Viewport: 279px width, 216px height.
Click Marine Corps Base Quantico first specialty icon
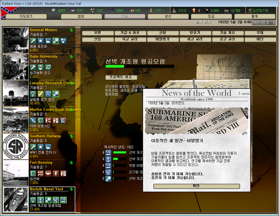coord(33,120)
